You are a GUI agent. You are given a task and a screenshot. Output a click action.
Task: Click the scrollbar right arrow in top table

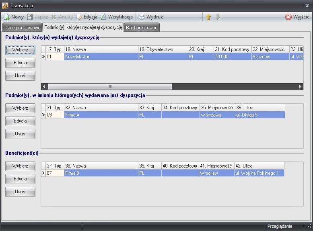300,86
